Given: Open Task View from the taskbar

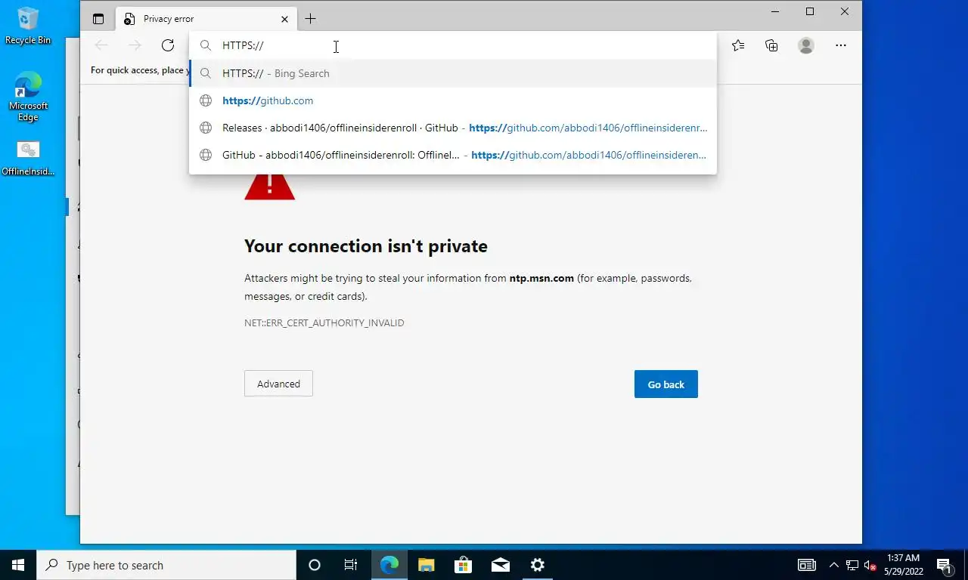Looking at the screenshot, I should pos(351,565).
